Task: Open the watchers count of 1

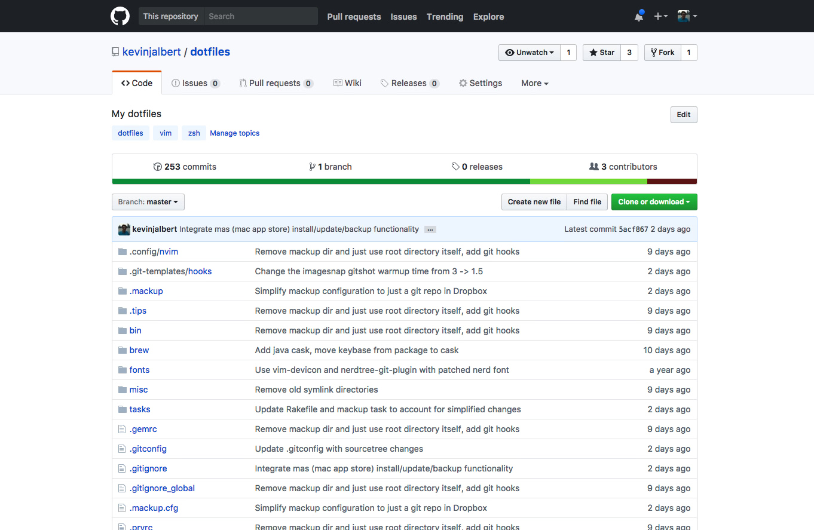Action: (x=568, y=53)
